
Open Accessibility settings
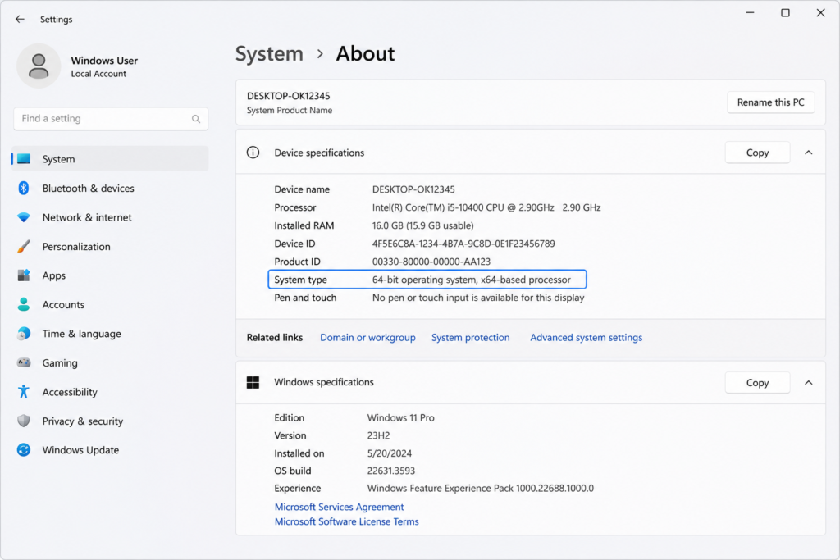point(110,391)
